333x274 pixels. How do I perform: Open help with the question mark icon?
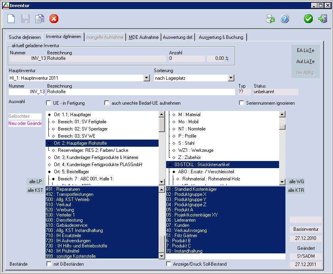point(285,19)
